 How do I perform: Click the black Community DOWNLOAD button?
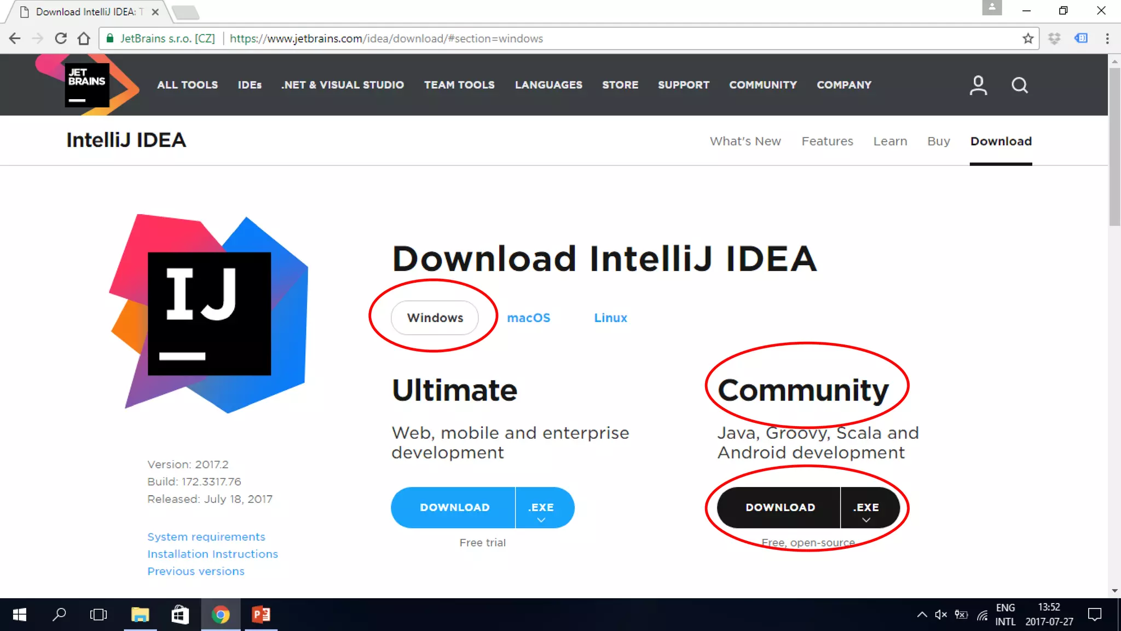click(x=779, y=507)
